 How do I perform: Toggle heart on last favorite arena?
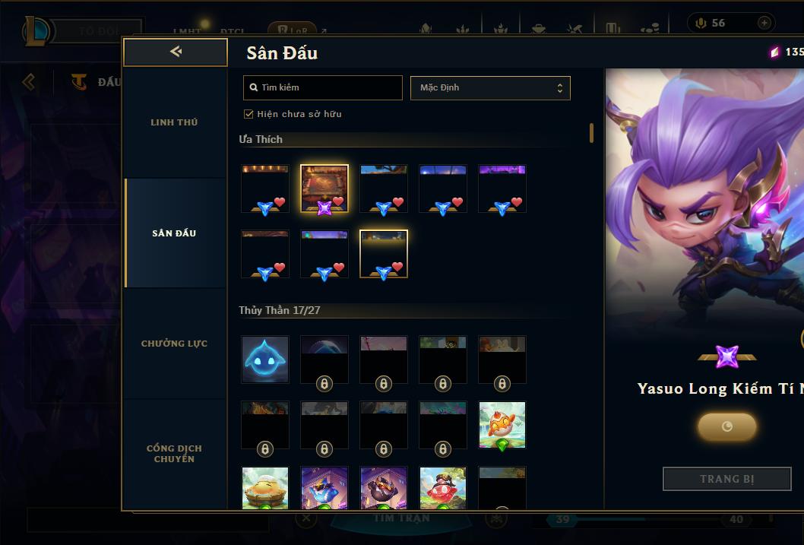pos(397,267)
